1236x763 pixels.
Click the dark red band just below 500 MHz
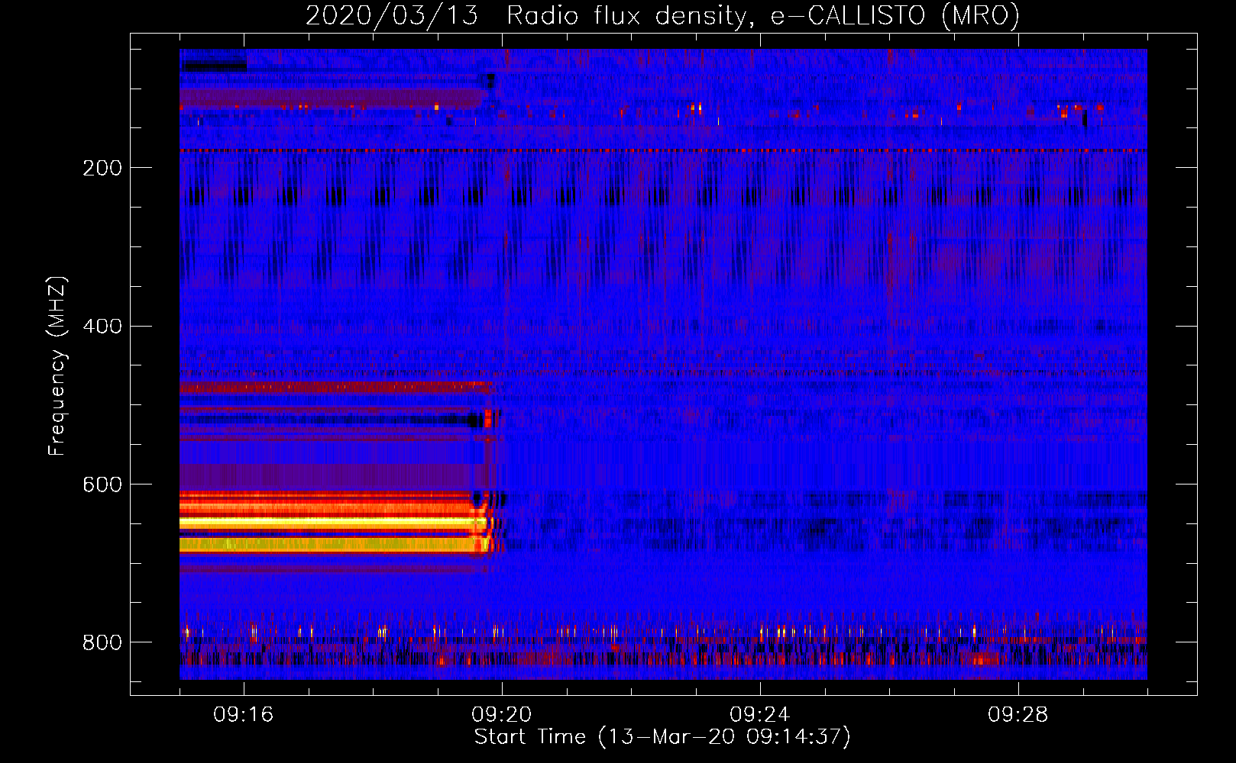tap(335, 388)
